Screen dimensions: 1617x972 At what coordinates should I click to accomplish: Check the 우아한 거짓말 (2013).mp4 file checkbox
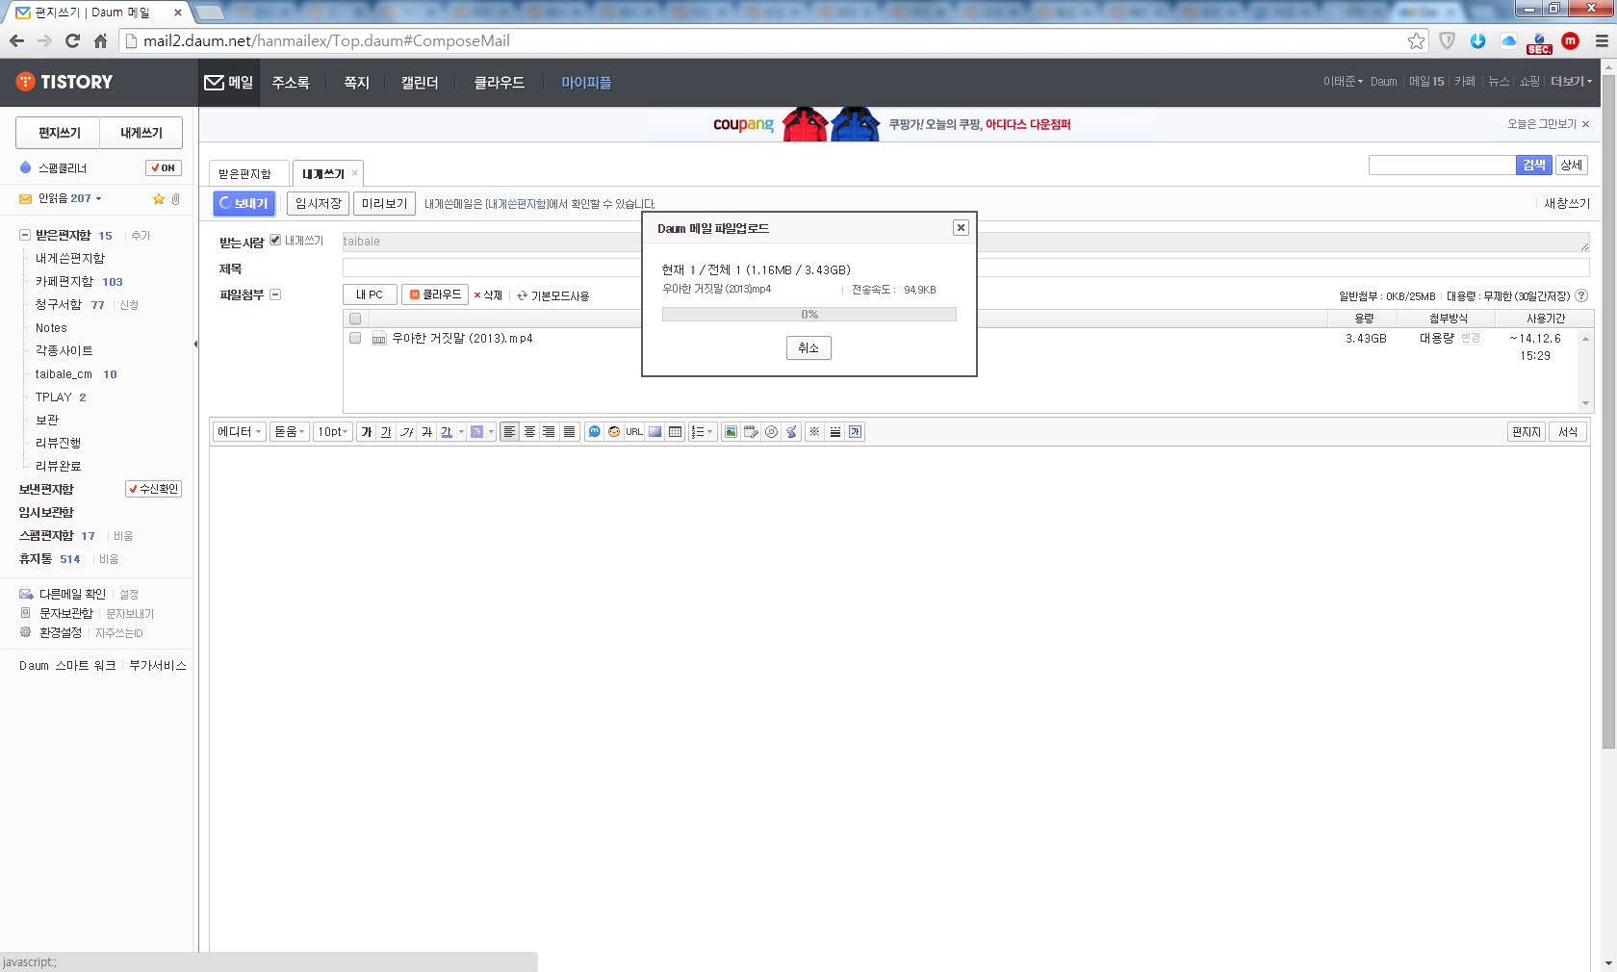(355, 338)
